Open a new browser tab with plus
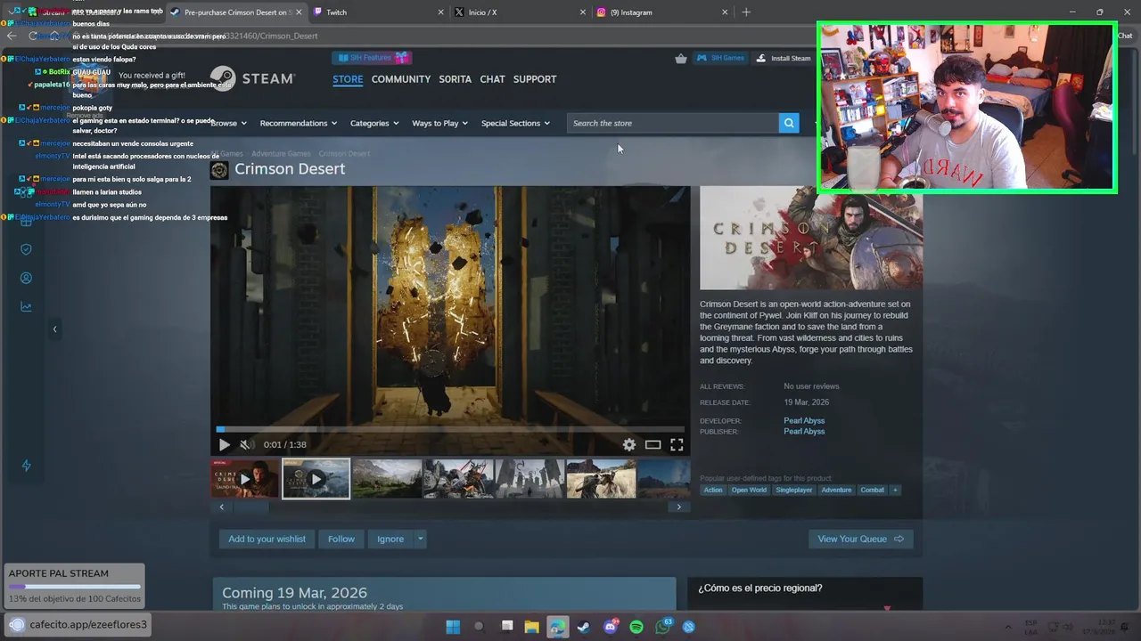 coord(746,12)
